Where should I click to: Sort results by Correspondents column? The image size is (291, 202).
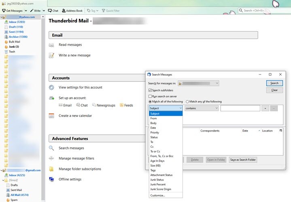(220, 131)
